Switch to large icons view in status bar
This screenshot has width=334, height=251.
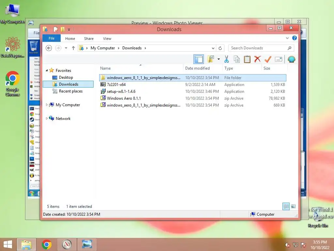coord(293,206)
